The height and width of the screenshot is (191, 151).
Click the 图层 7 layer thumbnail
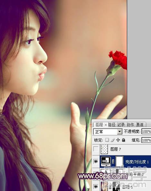coord(104,149)
